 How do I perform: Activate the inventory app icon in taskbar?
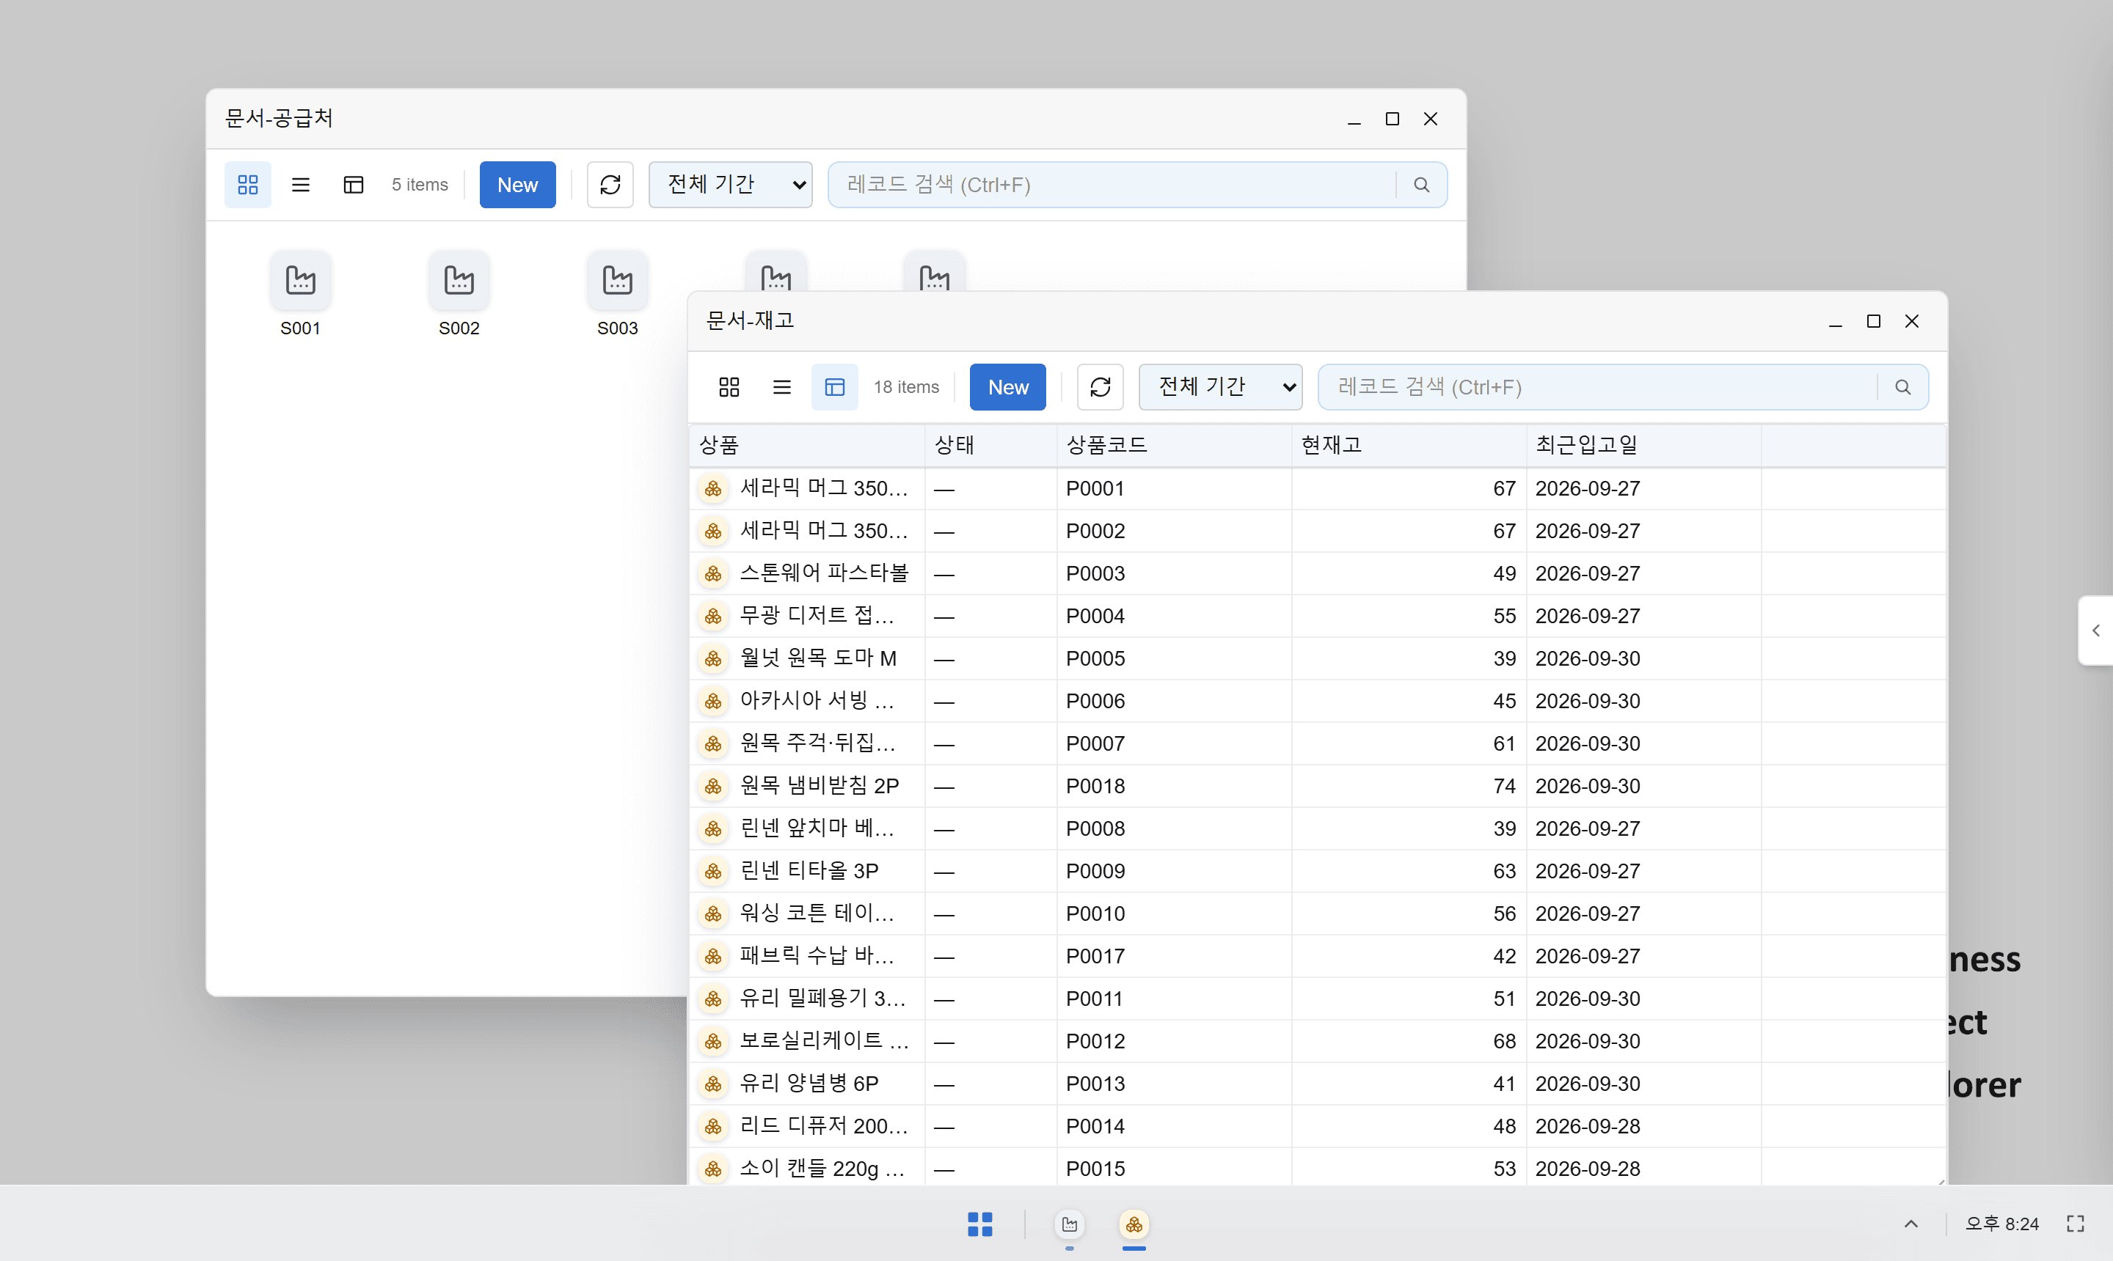tap(1134, 1224)
